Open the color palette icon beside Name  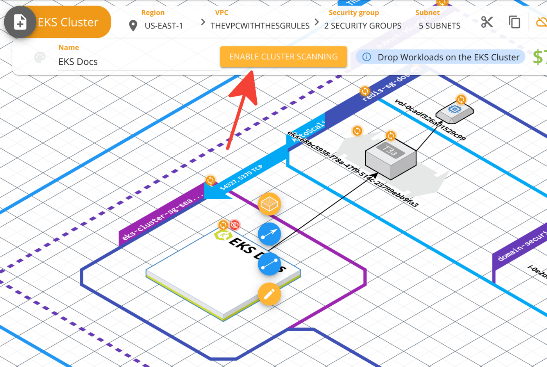coord(40,58)
